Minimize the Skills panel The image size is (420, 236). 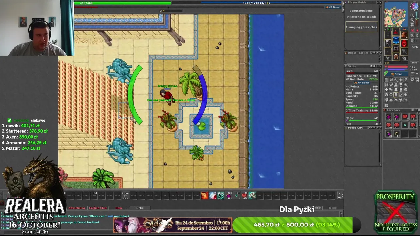click(x=377, y=66)
